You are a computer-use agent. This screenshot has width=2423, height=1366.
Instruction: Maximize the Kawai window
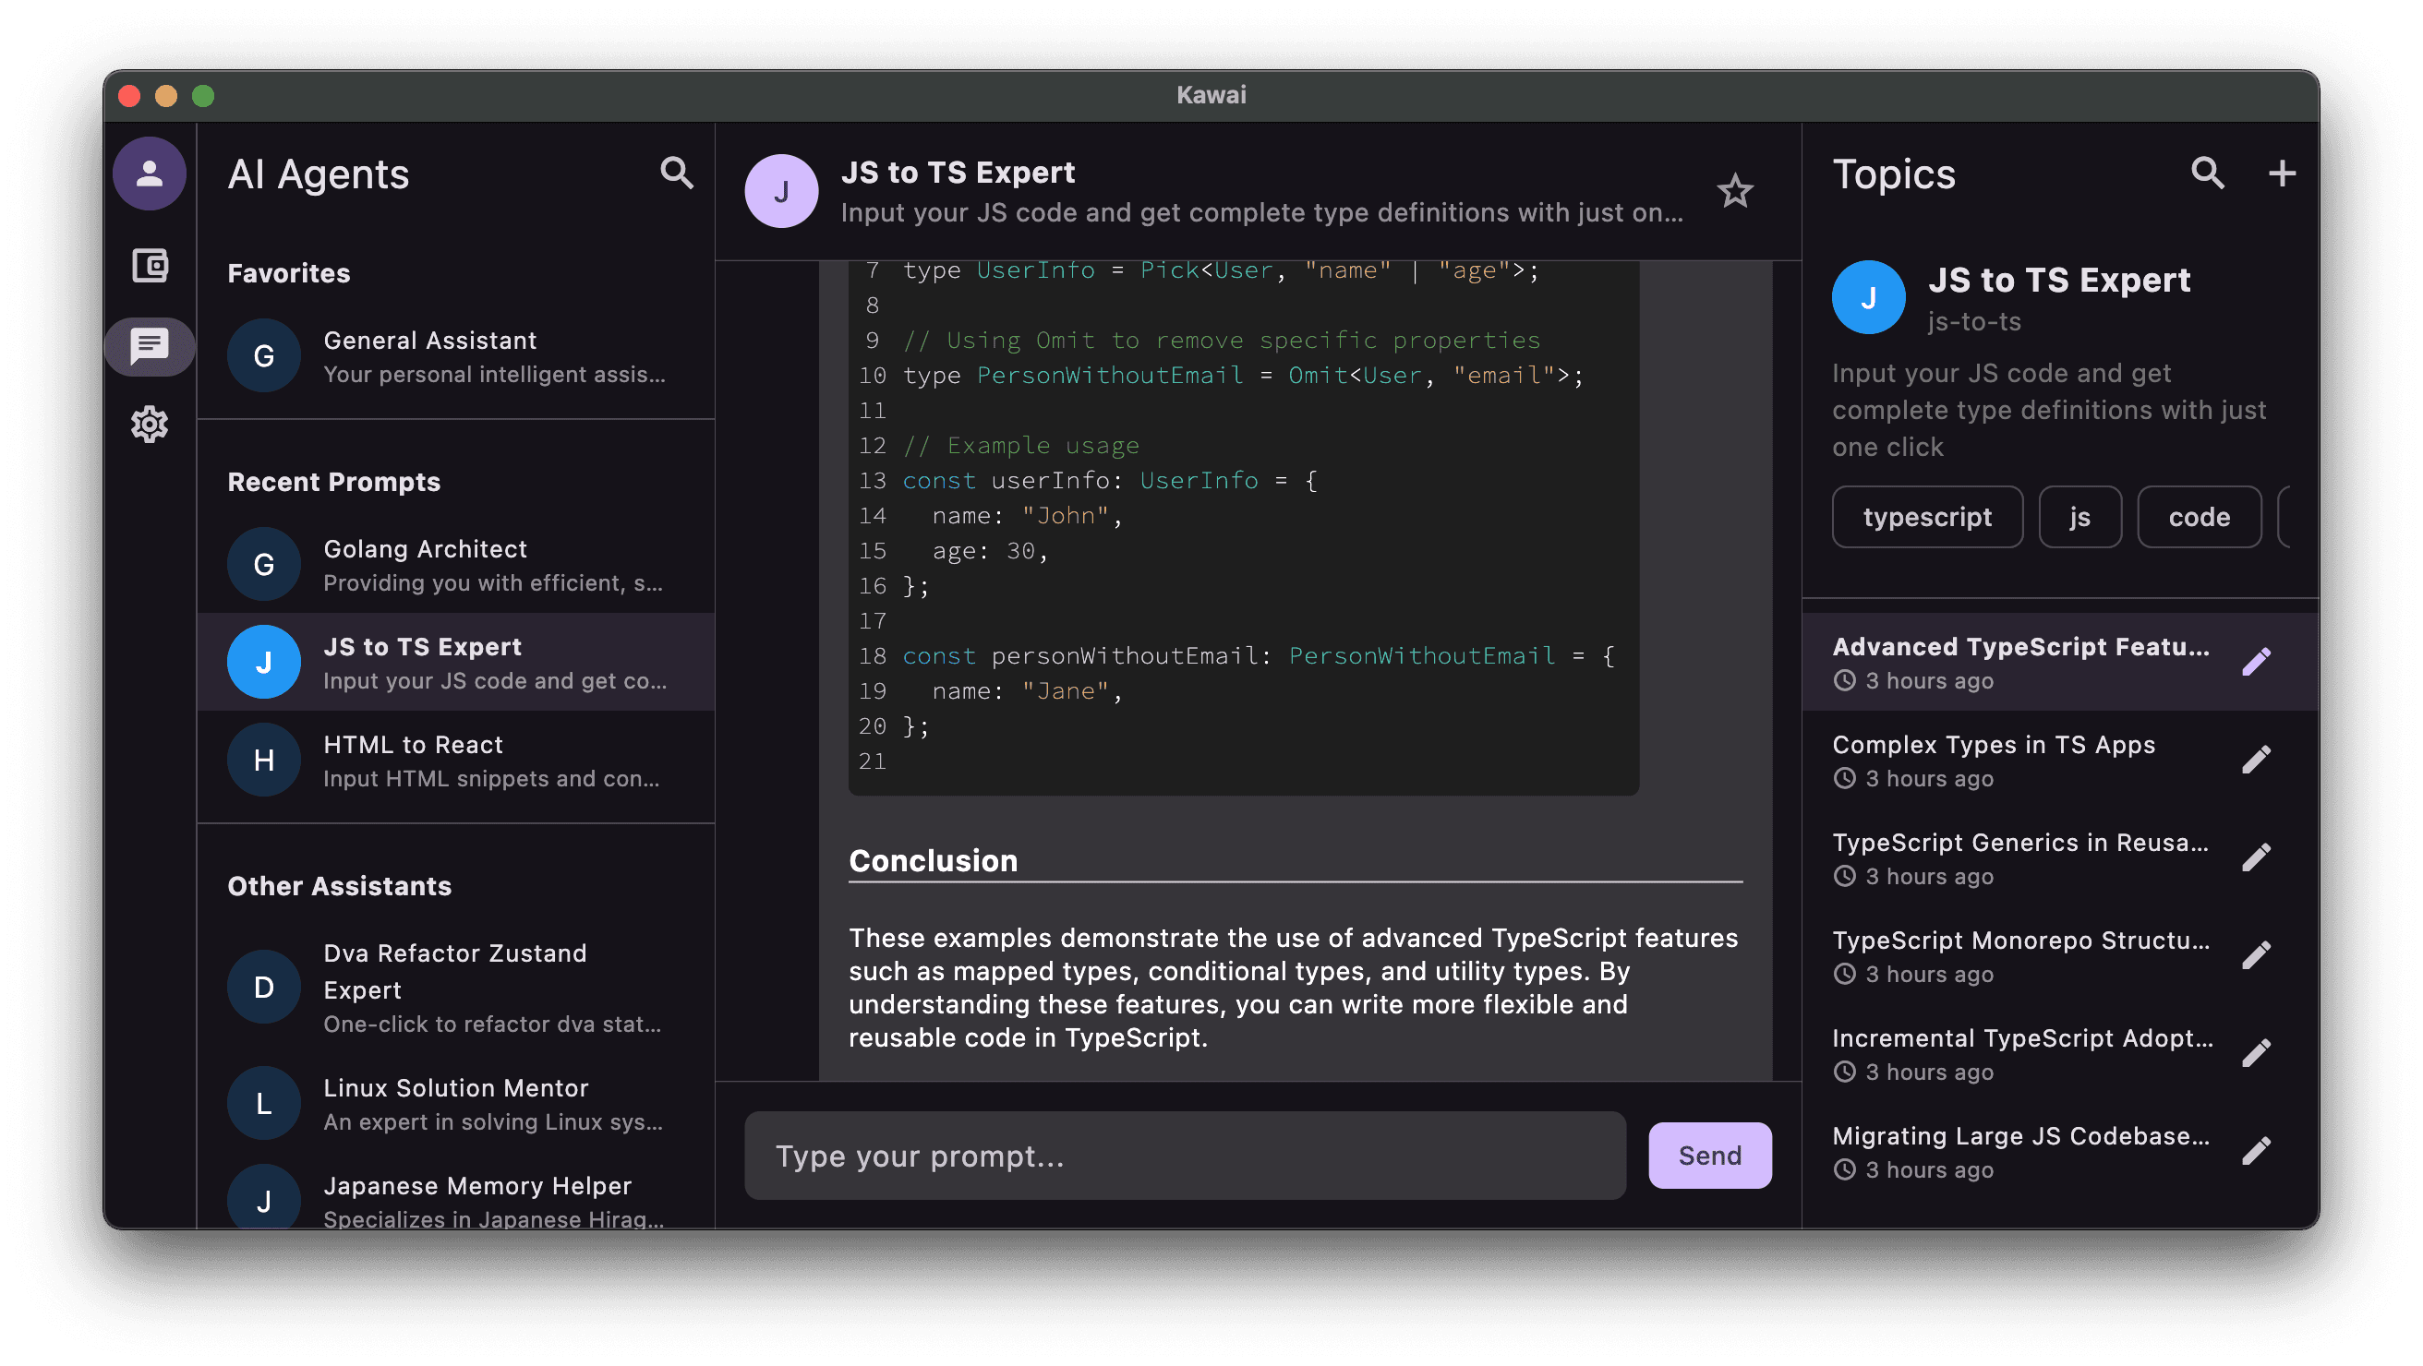click(203, 96)
